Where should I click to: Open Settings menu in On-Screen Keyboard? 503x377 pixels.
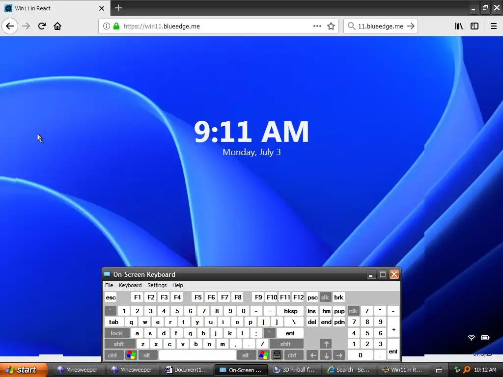[x=157, y=285]
